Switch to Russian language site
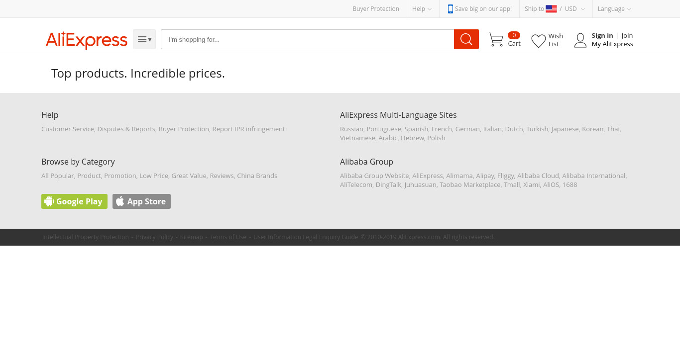This screenshot has width=680, height=362. click(x=351, y=129)
